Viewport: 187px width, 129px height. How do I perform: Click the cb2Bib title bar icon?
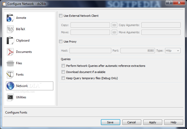point(4,4)
